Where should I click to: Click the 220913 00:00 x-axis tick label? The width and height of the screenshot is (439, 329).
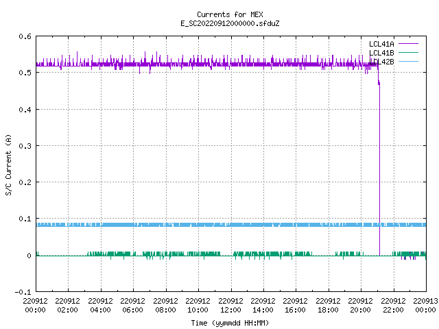425,306
